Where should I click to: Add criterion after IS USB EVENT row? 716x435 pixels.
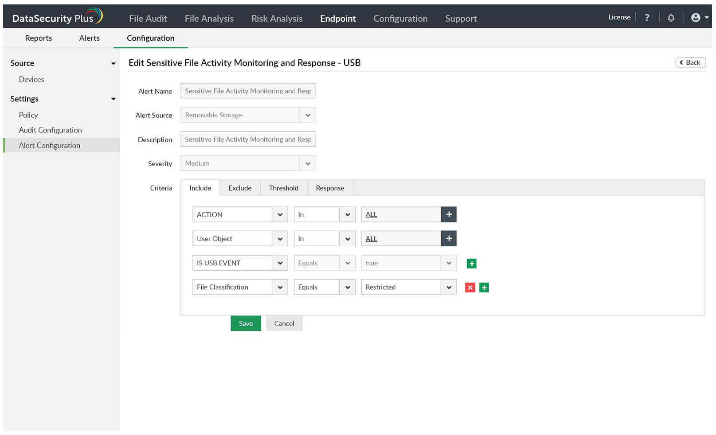472,264
